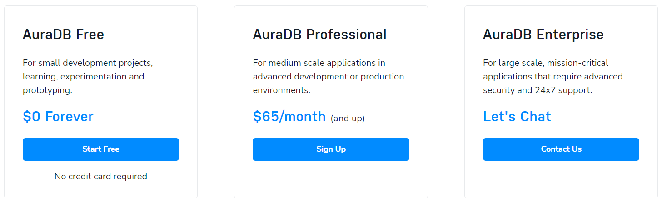The width and height of the screenshot is (662, 203).
Task: Click "advanced development or production" text line
Action: (329, 76)
